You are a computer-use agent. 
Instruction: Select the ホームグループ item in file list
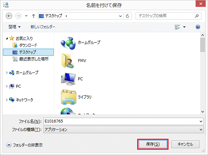pos(81,43)
